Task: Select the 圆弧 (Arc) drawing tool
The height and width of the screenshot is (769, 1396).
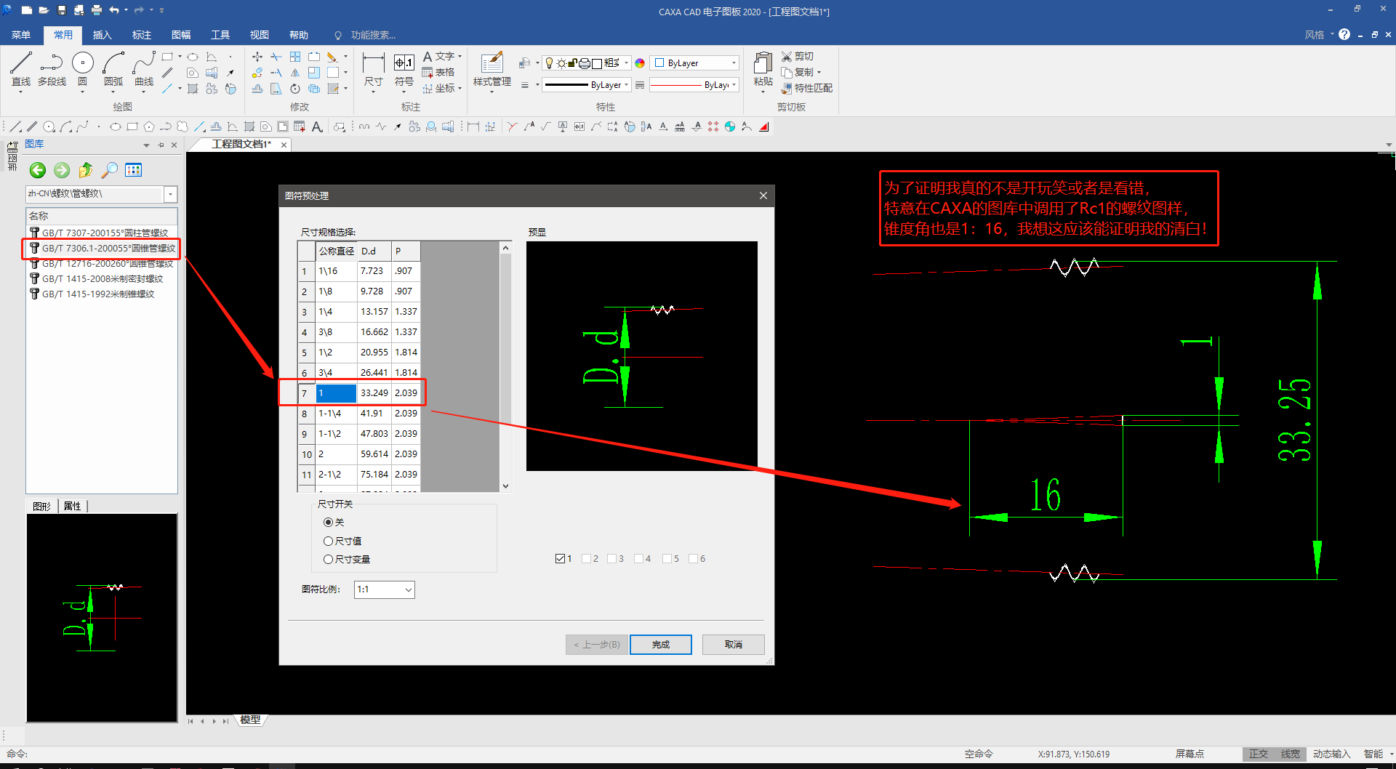Action: 113,70
